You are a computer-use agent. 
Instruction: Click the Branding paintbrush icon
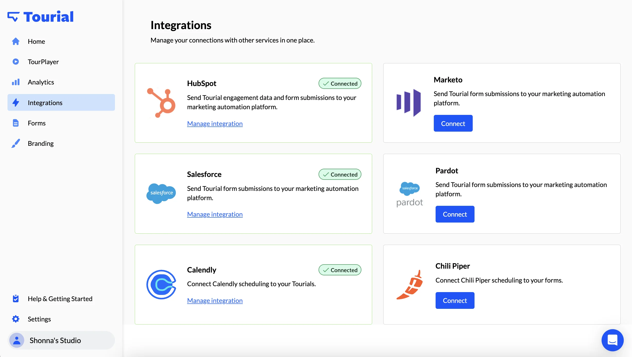point(16,143)
